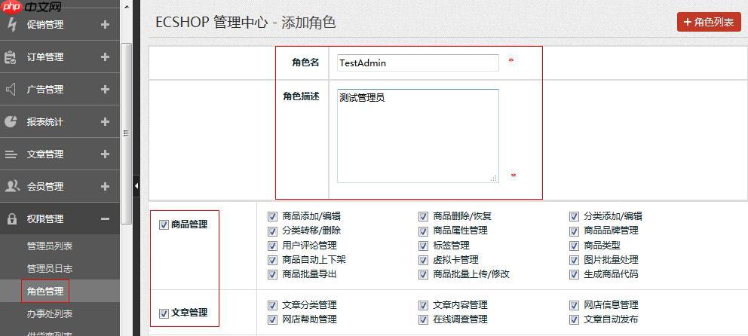
Task: Uncheck 商品属性管理 permission
Action: click(423, 231)
